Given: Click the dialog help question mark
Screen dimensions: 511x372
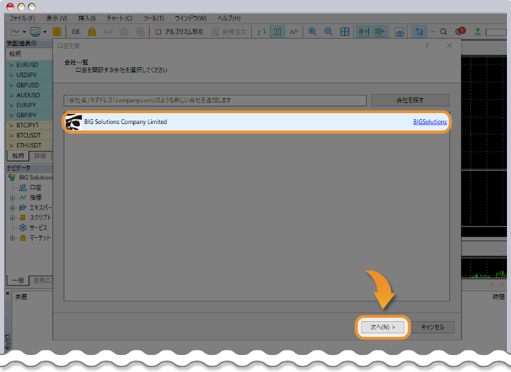Looking at the screenshot, I should (x=427, y=45).
